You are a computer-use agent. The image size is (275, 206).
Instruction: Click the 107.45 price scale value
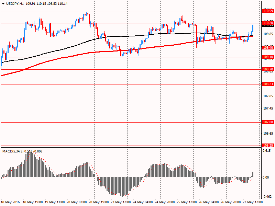click(268, 108)
